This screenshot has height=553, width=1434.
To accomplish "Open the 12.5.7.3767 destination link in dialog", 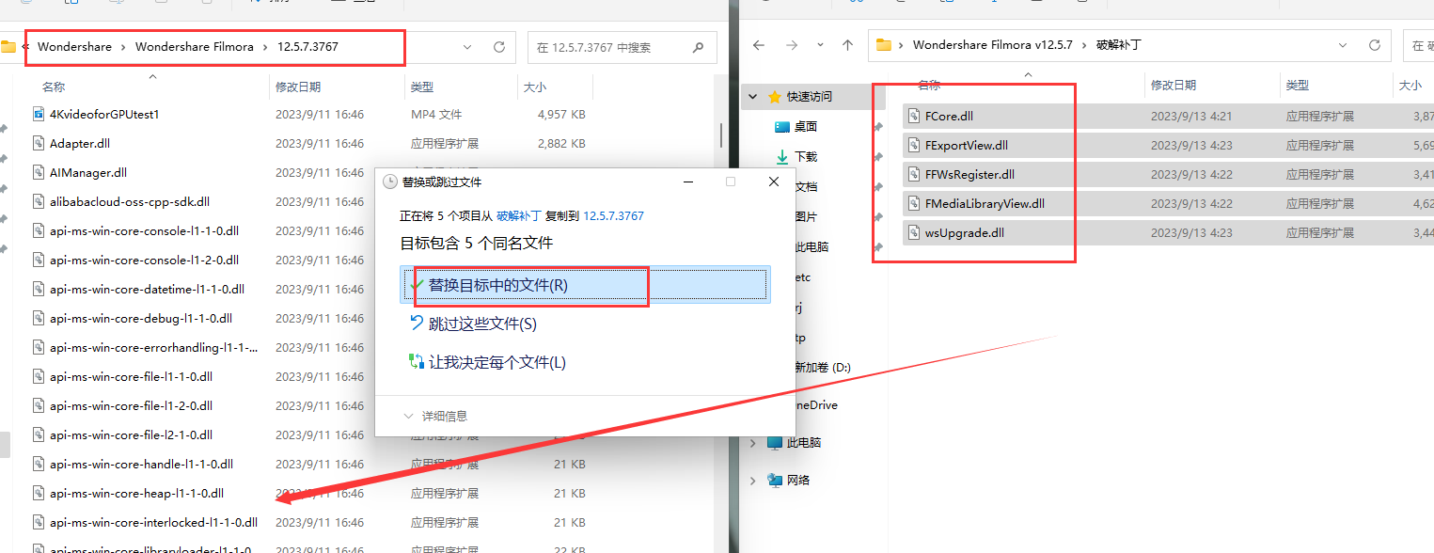I will pos(613,215).
